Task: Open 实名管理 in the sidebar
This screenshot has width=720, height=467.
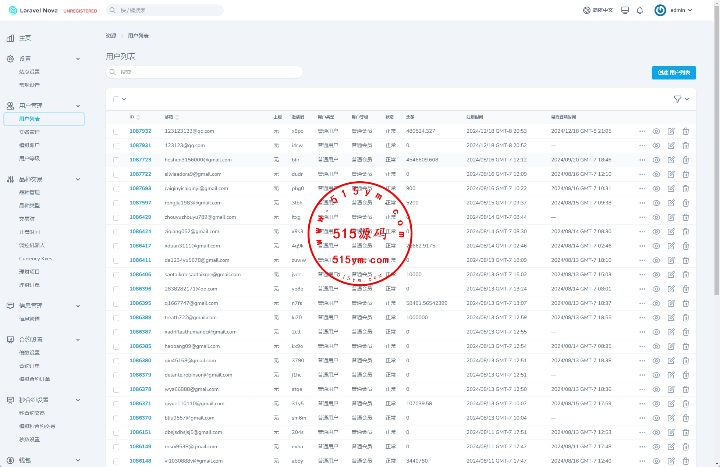Action: (x=29, y=132)
